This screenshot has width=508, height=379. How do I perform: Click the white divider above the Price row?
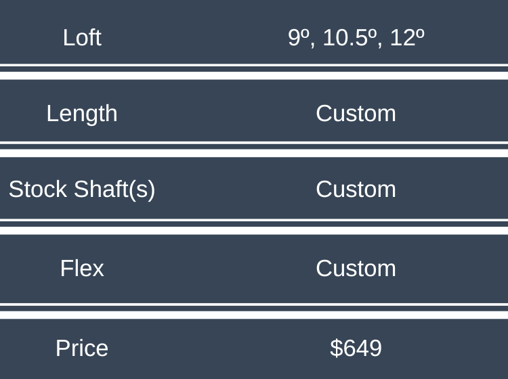(x=254, y=315)
